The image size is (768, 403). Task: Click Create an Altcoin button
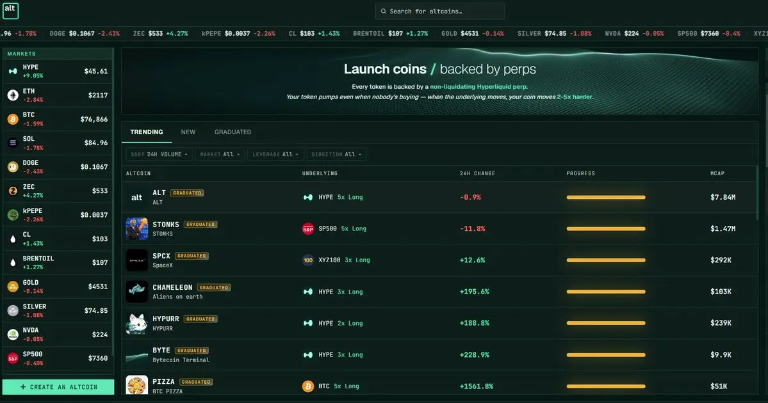coord(58,387)
